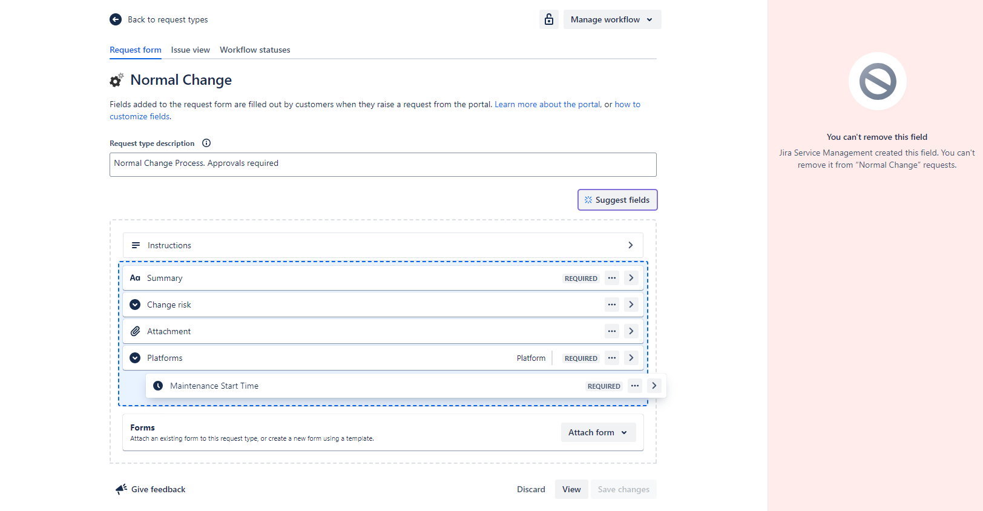The height and width of the screenshot is (511, 983).
Task: Click the Instructions paragraph icon
Action: (136, 245)
